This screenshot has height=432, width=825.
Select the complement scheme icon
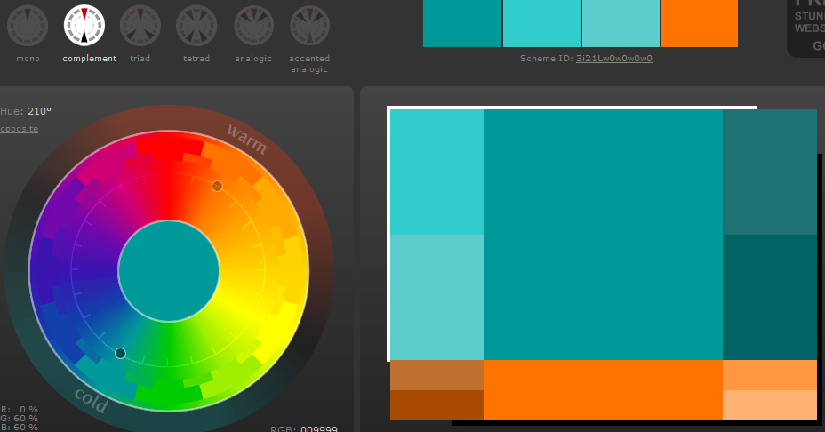[x=84, y=27]
